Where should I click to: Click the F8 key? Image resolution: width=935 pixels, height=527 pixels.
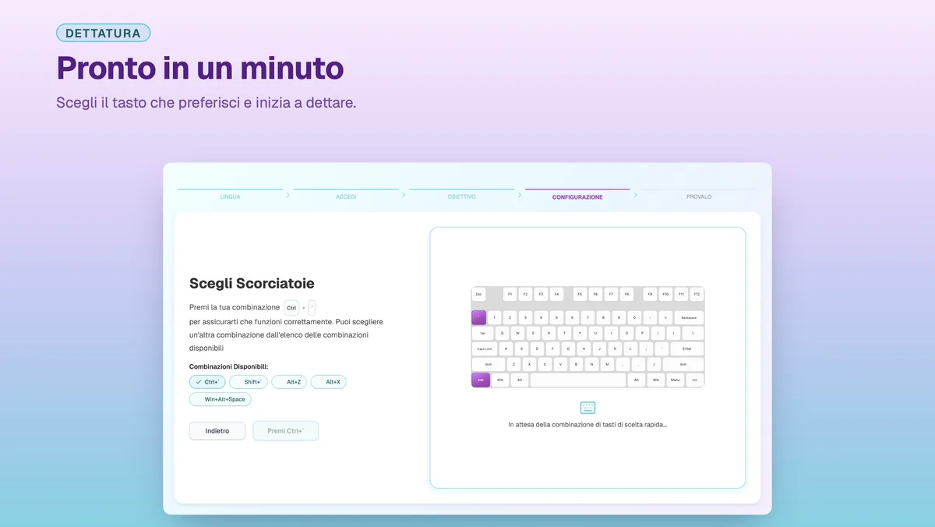626,294
